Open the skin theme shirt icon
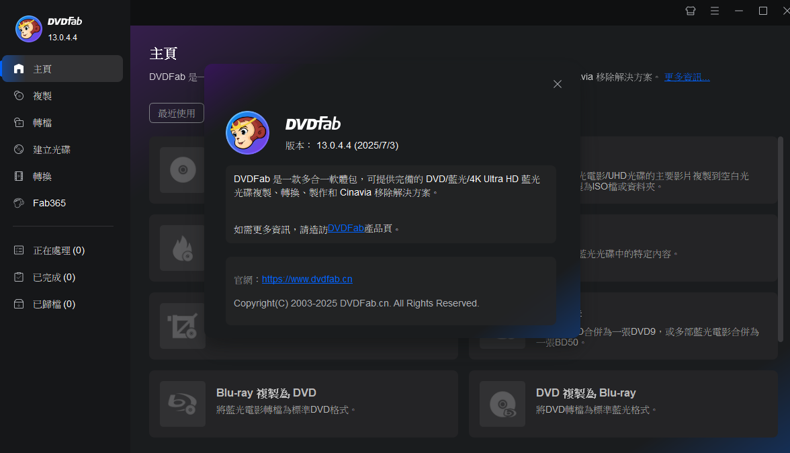Screen dimensions: 790x453 pos(691,11)
